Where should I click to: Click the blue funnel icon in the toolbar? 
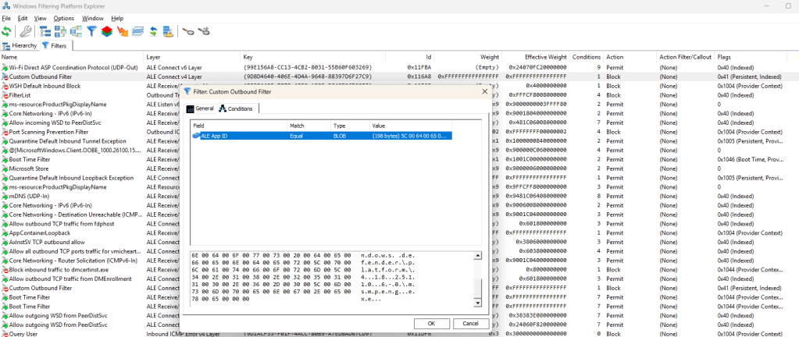coord(91,32)
